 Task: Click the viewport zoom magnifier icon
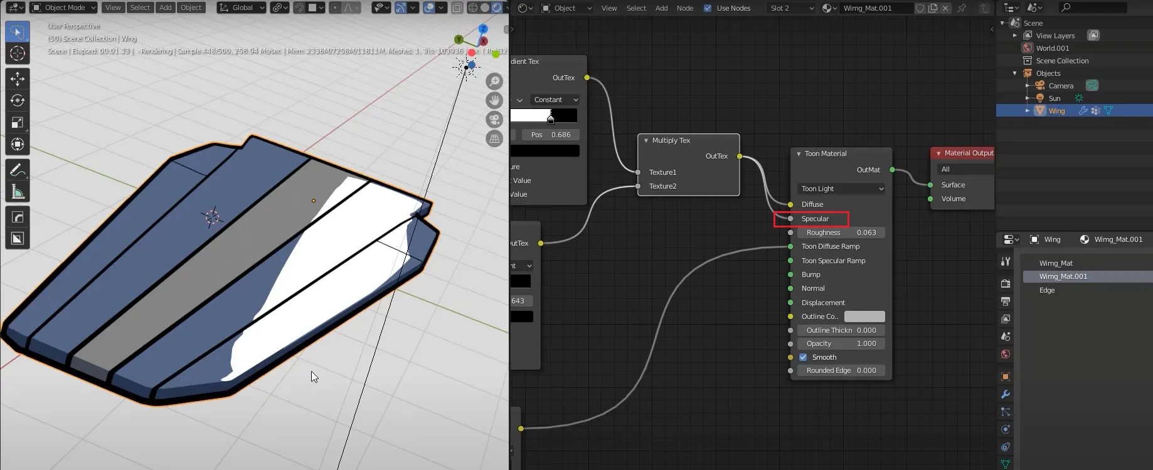point(494,81)
